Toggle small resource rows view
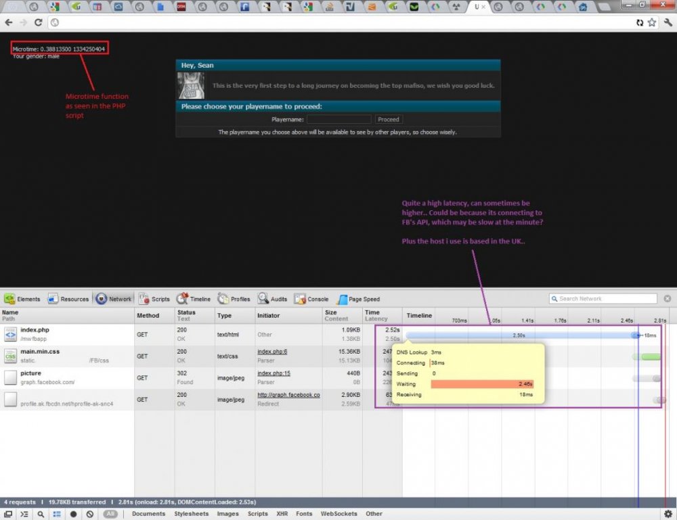This screenshot has height=520, width=677. coord(57,514)
